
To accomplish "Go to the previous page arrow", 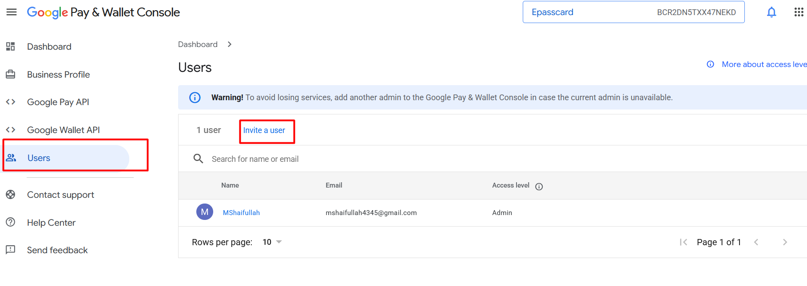I will (756, 242).
